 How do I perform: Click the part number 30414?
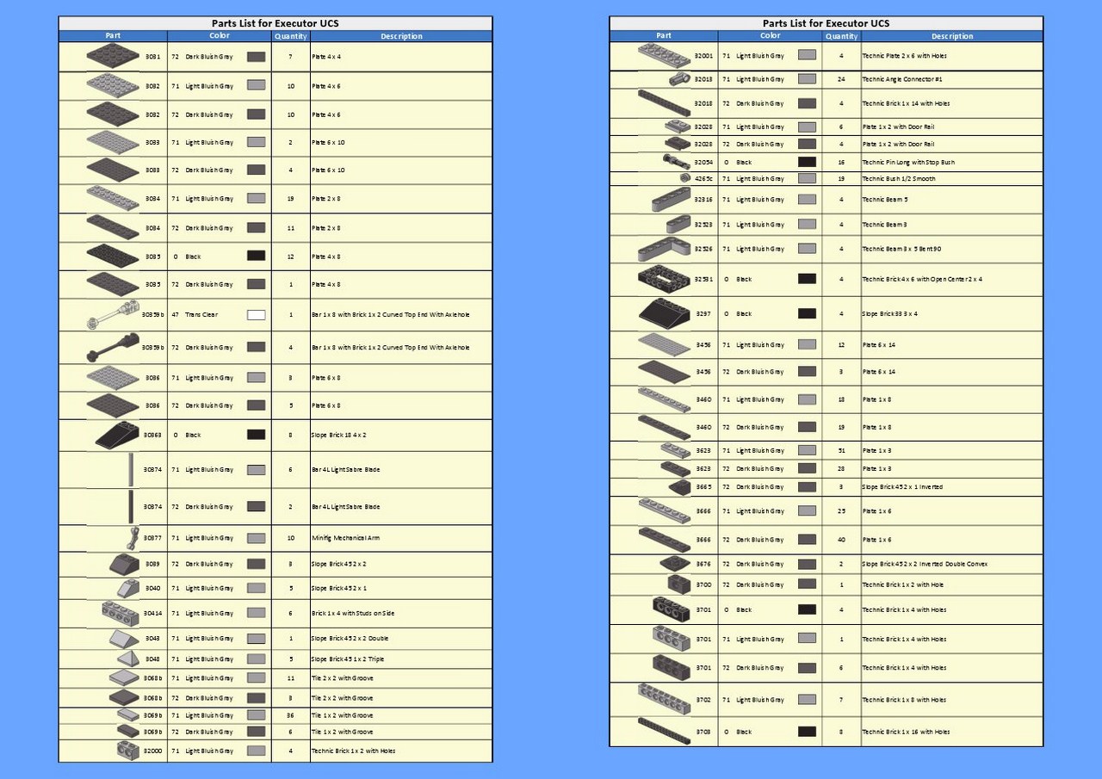152,613
